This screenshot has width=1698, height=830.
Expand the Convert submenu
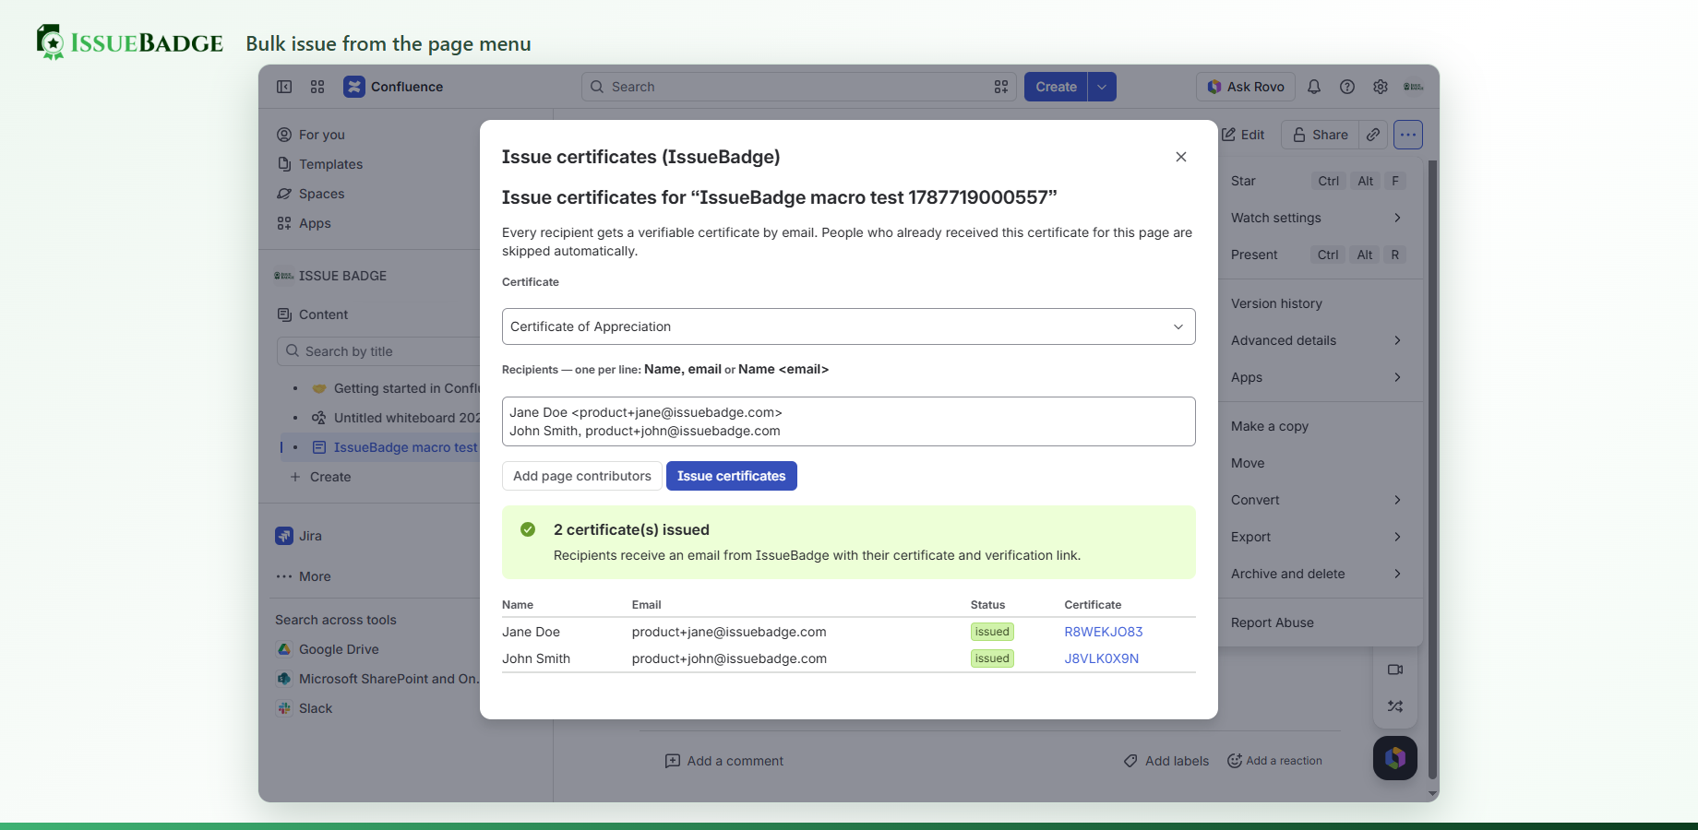tap(1318, 500)
